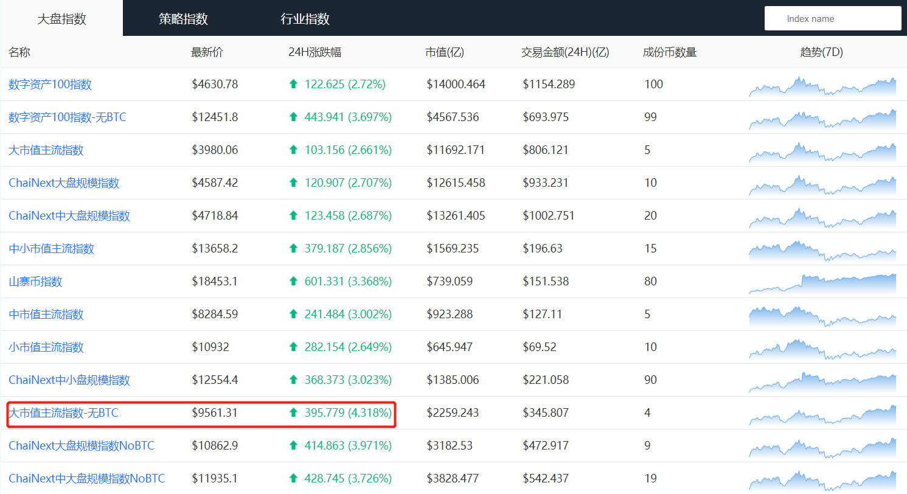Open the 数字资产100指数-无BTC link
The height and width of the screenshot is (494, 907).
[x=68, y=117]
